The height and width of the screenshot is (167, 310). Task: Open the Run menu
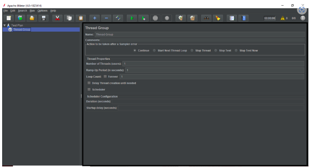(x=32, y=11)
